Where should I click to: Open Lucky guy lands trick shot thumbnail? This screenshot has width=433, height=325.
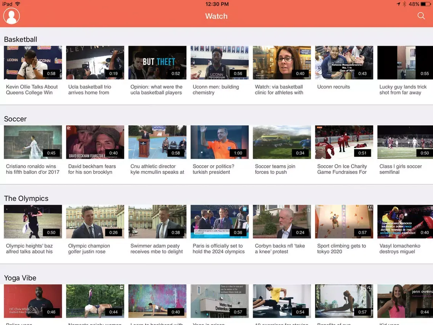pos(405,63)
